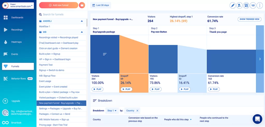Click the add to dashboard tiles icon

click(x=246, y=5)
